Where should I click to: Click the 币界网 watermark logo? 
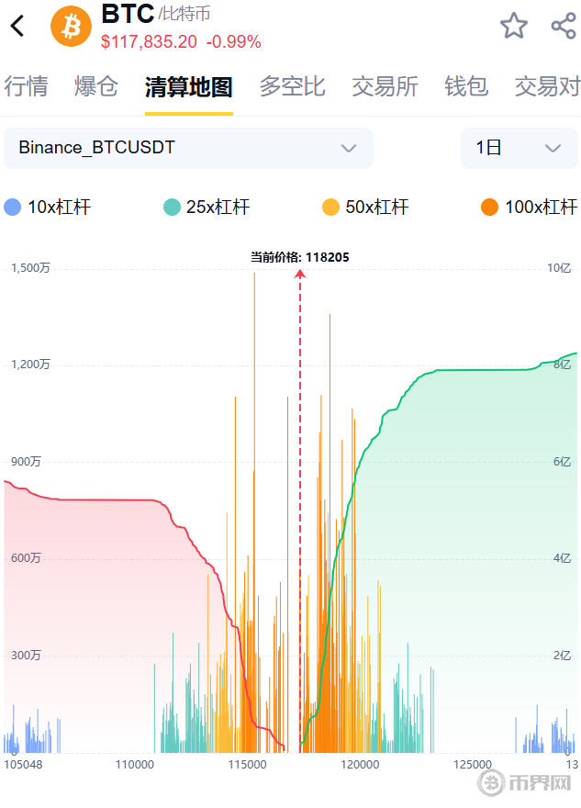(x=527, y=783)
